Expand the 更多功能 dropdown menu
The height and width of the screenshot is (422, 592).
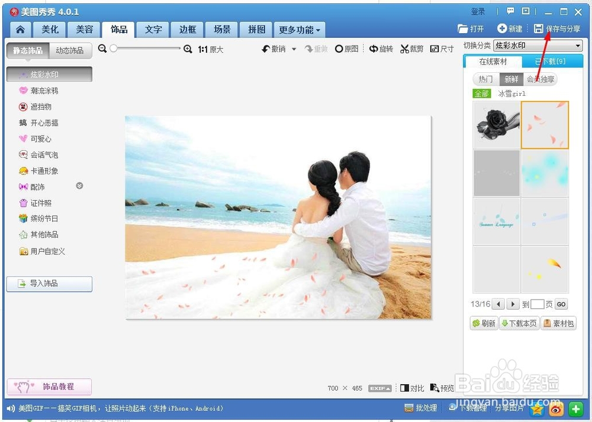pos(300,30)
